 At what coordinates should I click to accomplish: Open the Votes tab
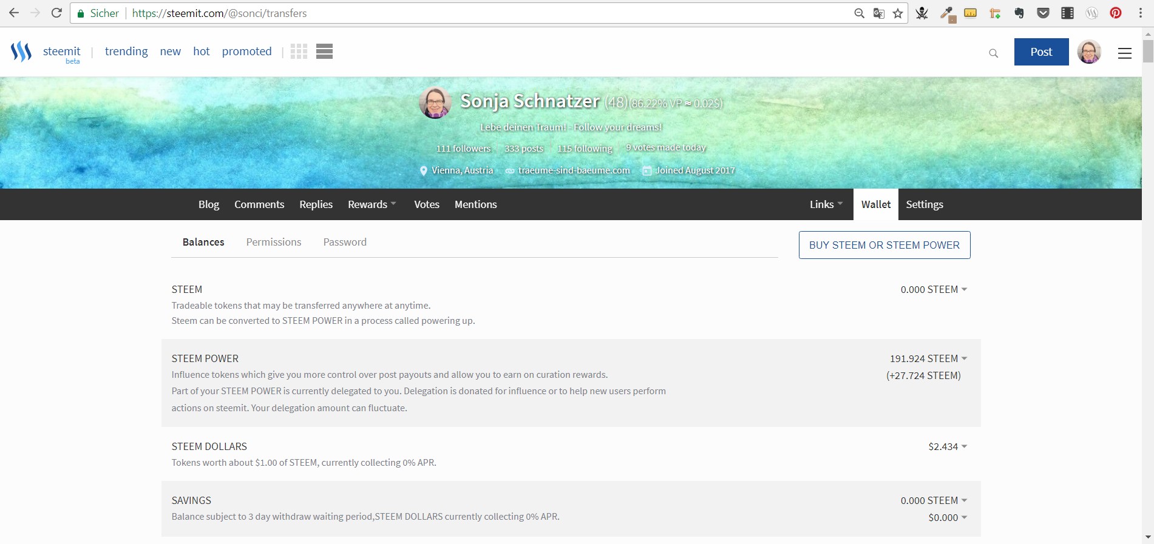(427, 204)
